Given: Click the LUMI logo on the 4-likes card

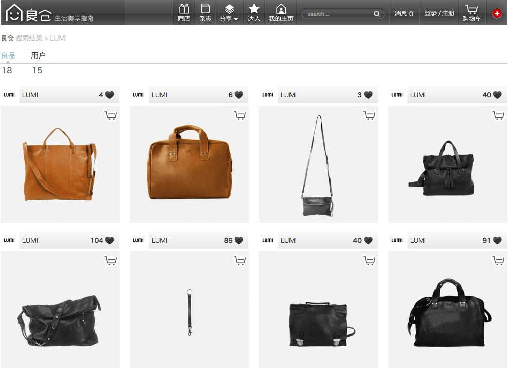Looking at the screenshot, I should point(9,95).
